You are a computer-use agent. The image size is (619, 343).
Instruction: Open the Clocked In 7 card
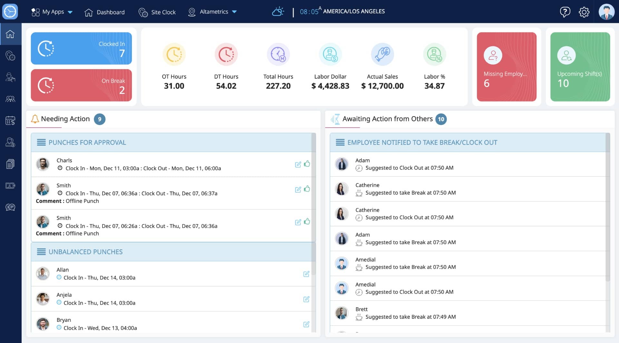point(81,48)
